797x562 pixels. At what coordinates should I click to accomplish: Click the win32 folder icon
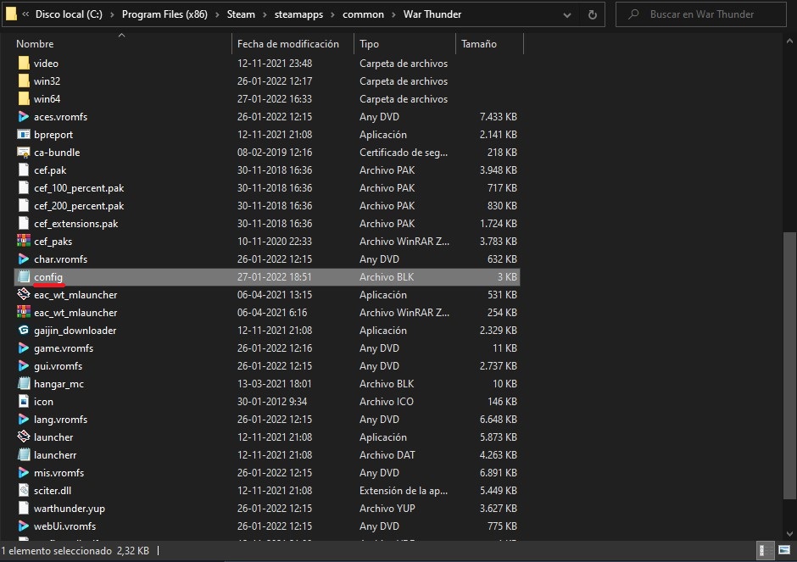[24, 81]
